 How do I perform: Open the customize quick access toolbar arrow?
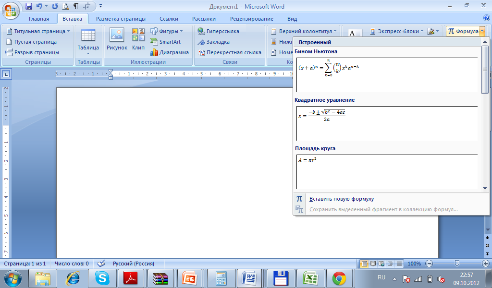100,6
